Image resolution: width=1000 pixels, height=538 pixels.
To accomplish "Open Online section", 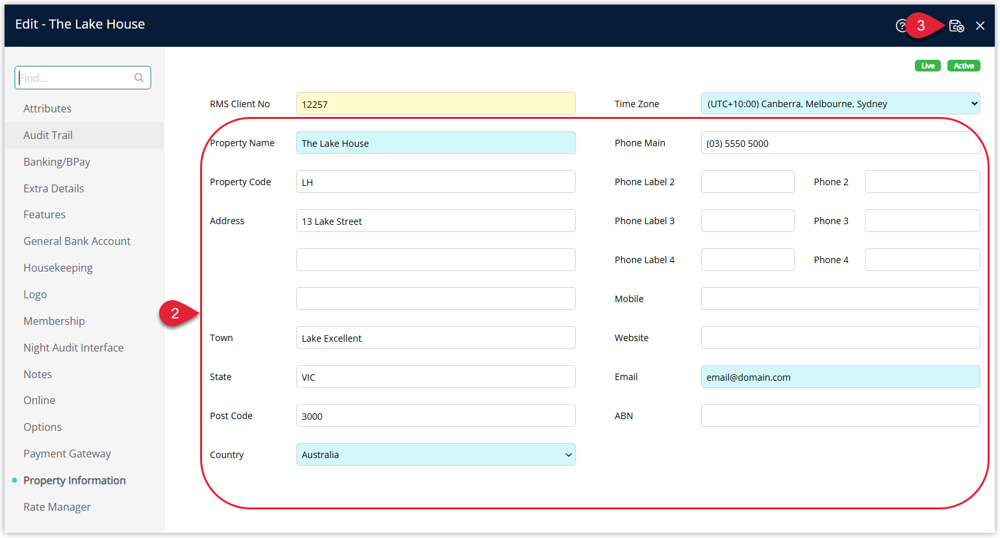I will [x=40, y=400].
